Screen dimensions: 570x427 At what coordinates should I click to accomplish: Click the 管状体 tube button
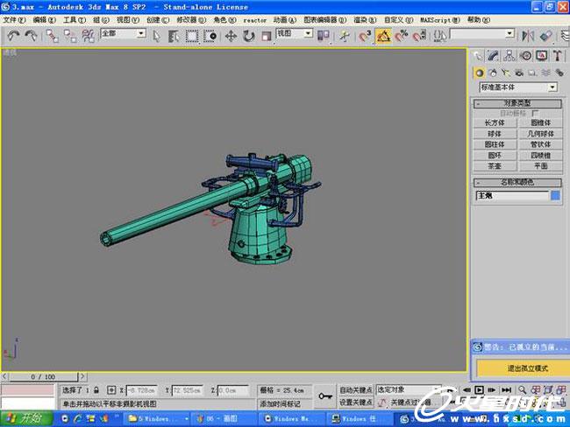[540, 144]
